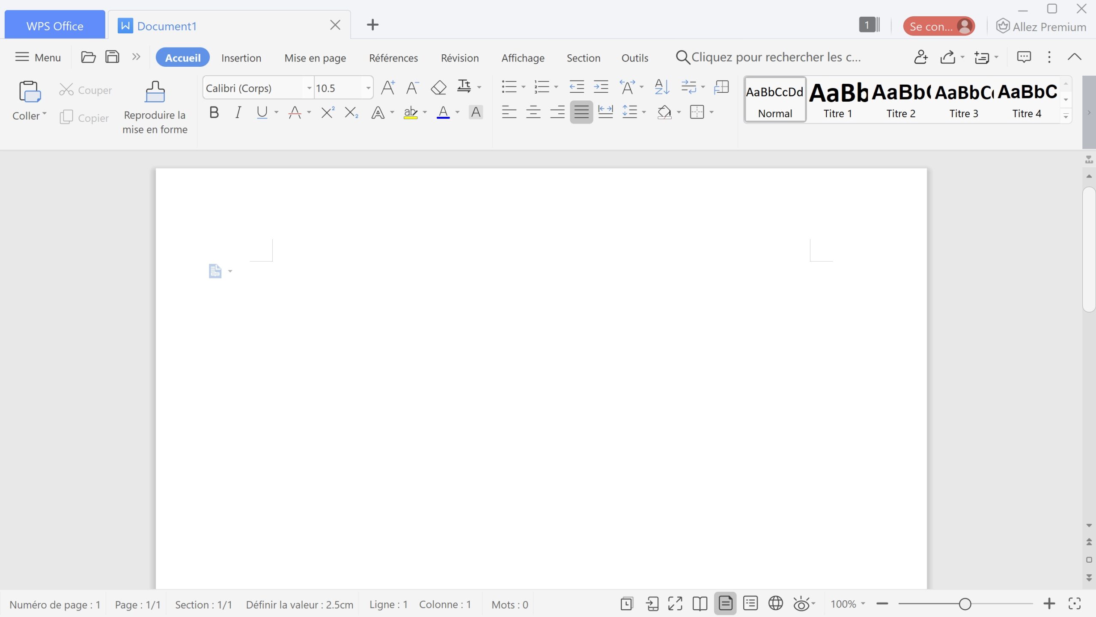Click the search magnifier icon
The height and width of the screenshot is (617, 1096).
[x=682, y=57]
